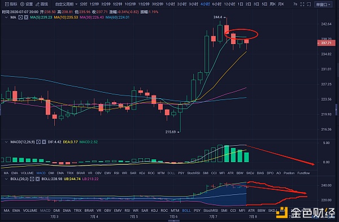Choose ATR in bottom BOLL panel row

click(251, 211)
